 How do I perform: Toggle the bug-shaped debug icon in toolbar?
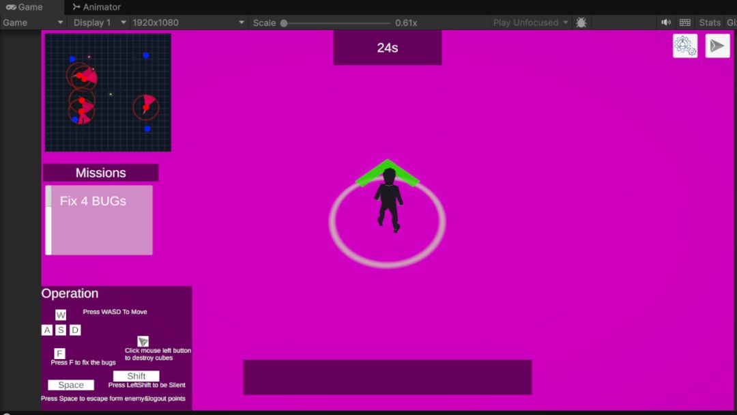pyautogui.click(x=581, y=23)
